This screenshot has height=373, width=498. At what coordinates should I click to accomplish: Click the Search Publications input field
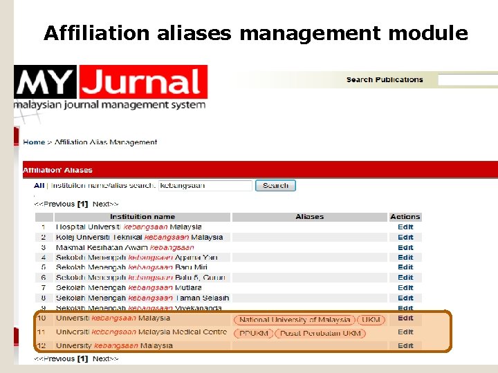coord(468,79)
